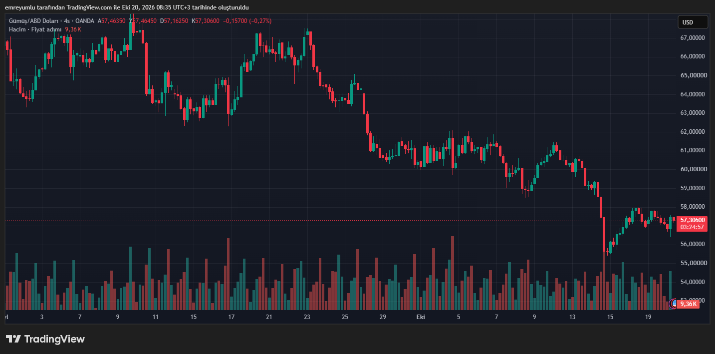Screen dimensions: 715x354
Task: Click the 59,00000 price axis label
Action: coord(693,188)
